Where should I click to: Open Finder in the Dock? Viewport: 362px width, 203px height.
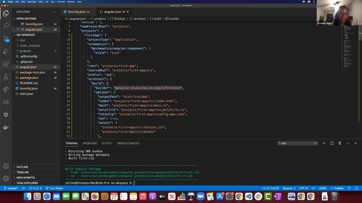click(28, 197)
